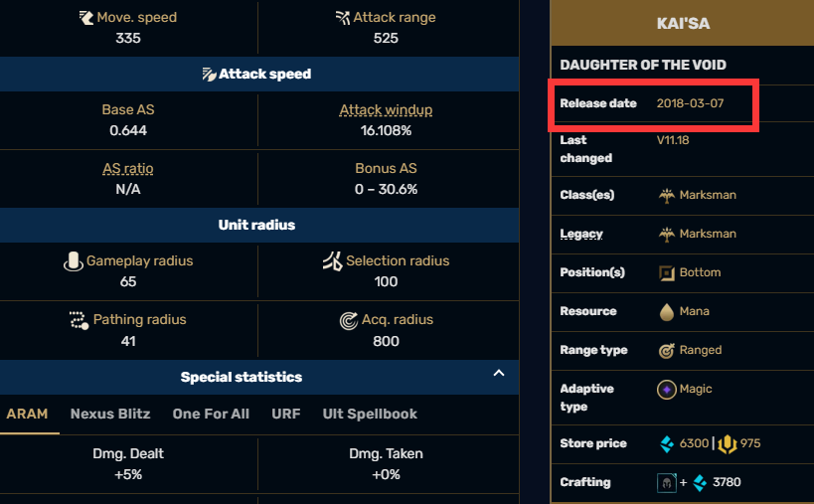This screenshot has width=814, height=504.
Task: Open the Attack windup link
Action: [x=386, y=110]
